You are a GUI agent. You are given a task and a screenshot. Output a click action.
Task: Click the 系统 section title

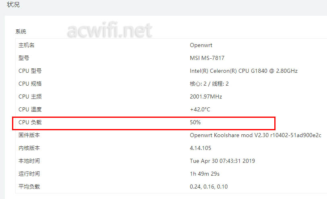pyautogui.click(x=21, y=31)
